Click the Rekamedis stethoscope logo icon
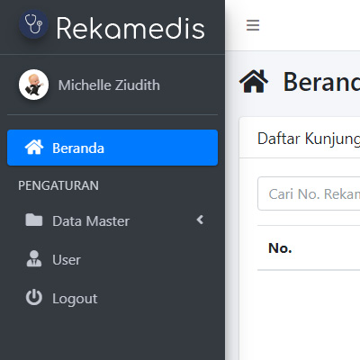Image resolution: width=360 pixels, height=360 pixels. point(33,24)
